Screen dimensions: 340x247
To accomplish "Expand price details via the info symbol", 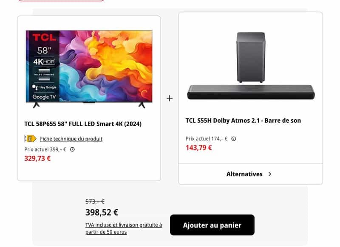I will [x=73, y=149].
